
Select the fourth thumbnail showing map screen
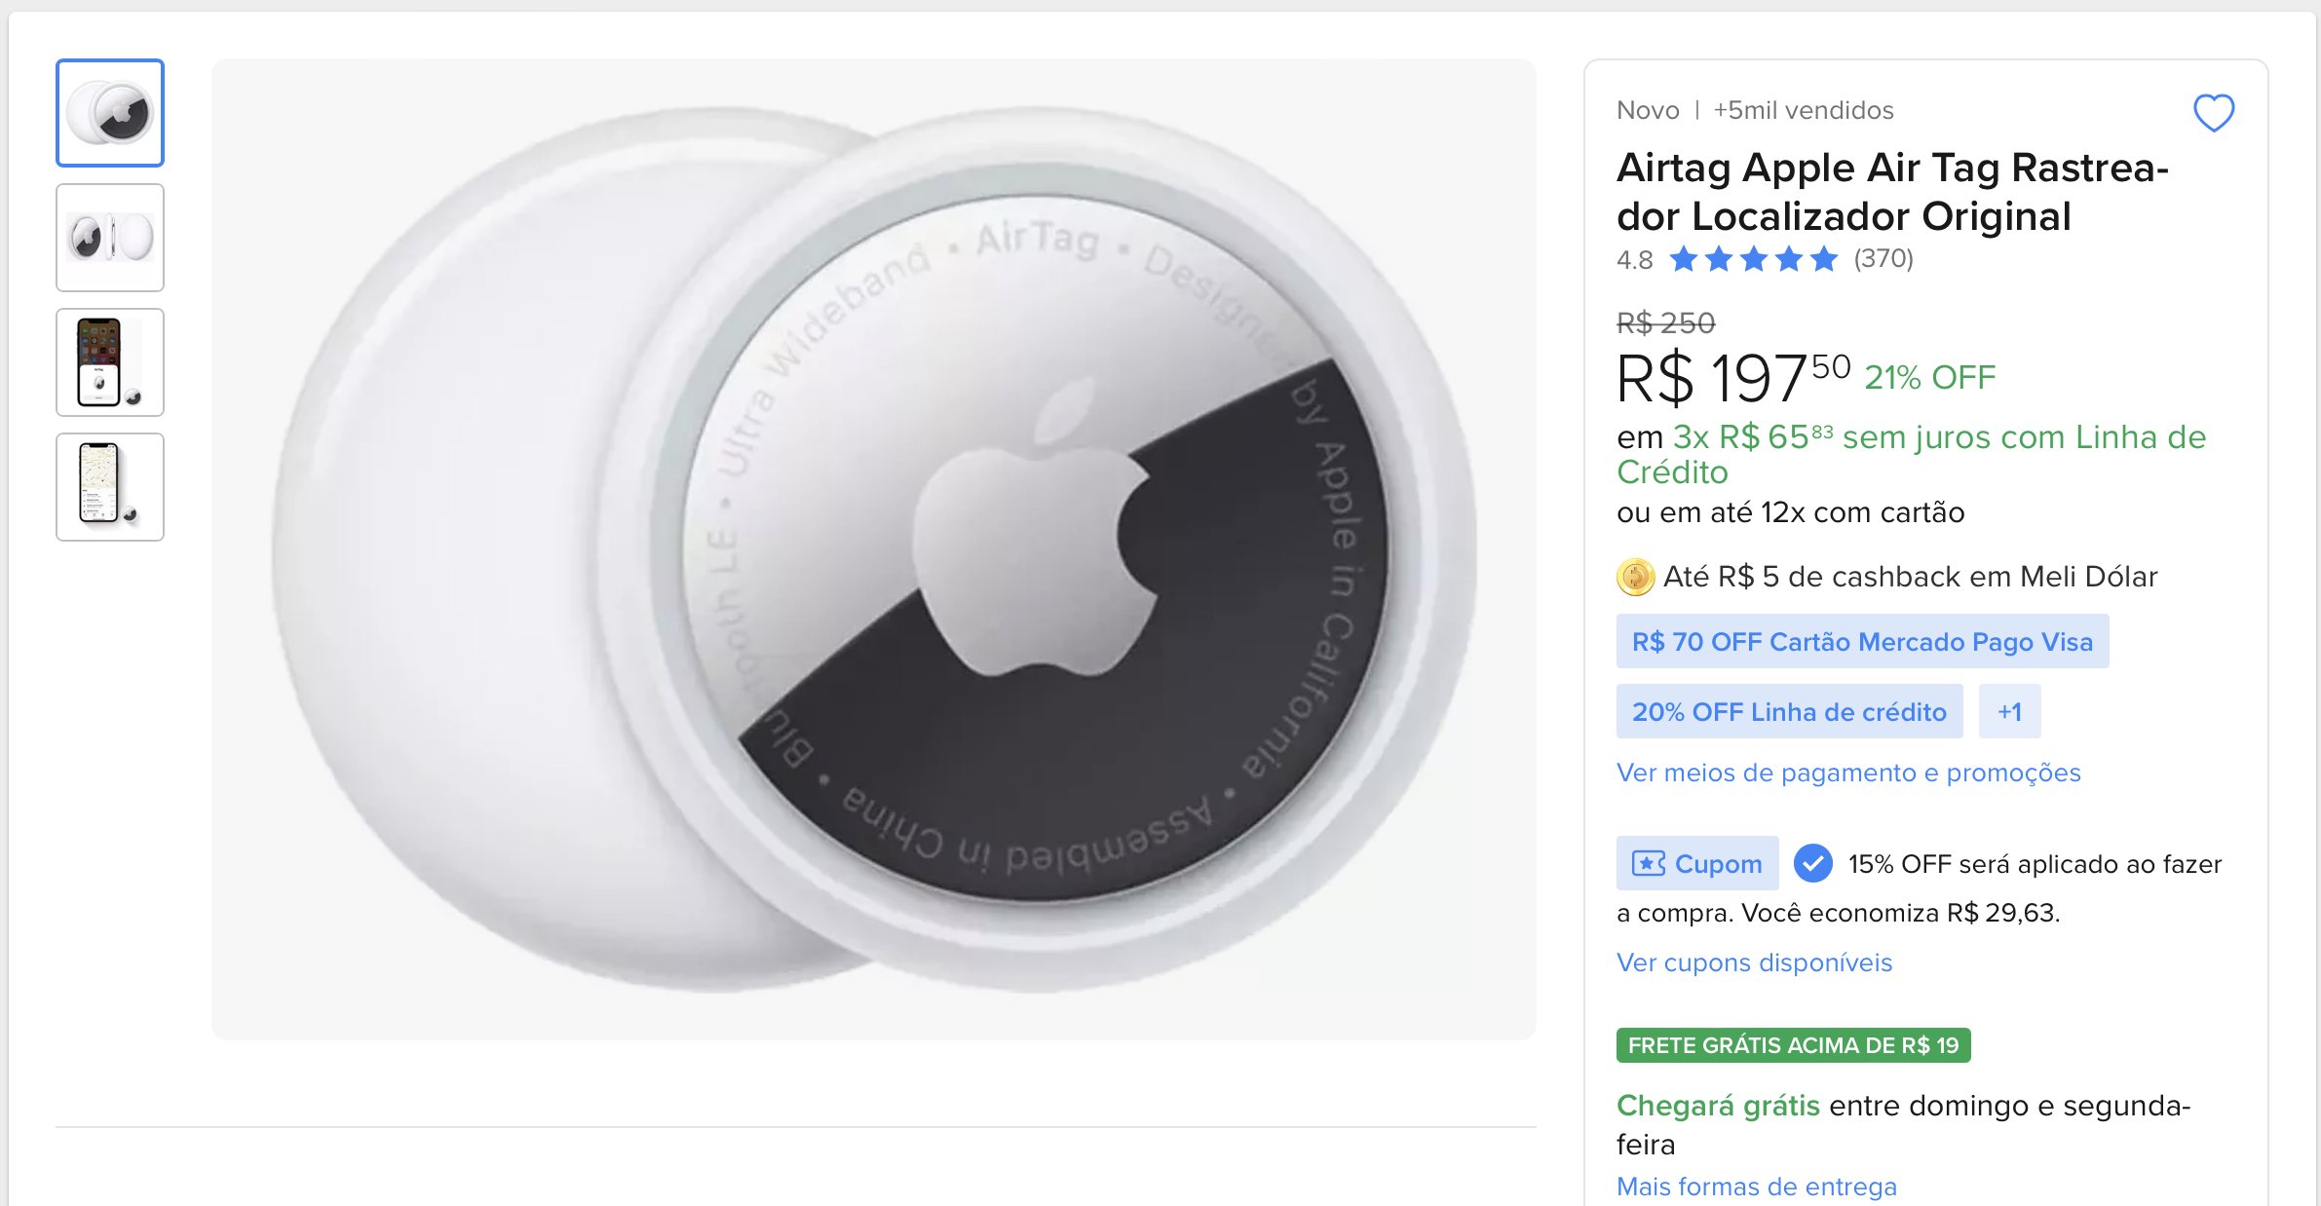pos(110,487)
